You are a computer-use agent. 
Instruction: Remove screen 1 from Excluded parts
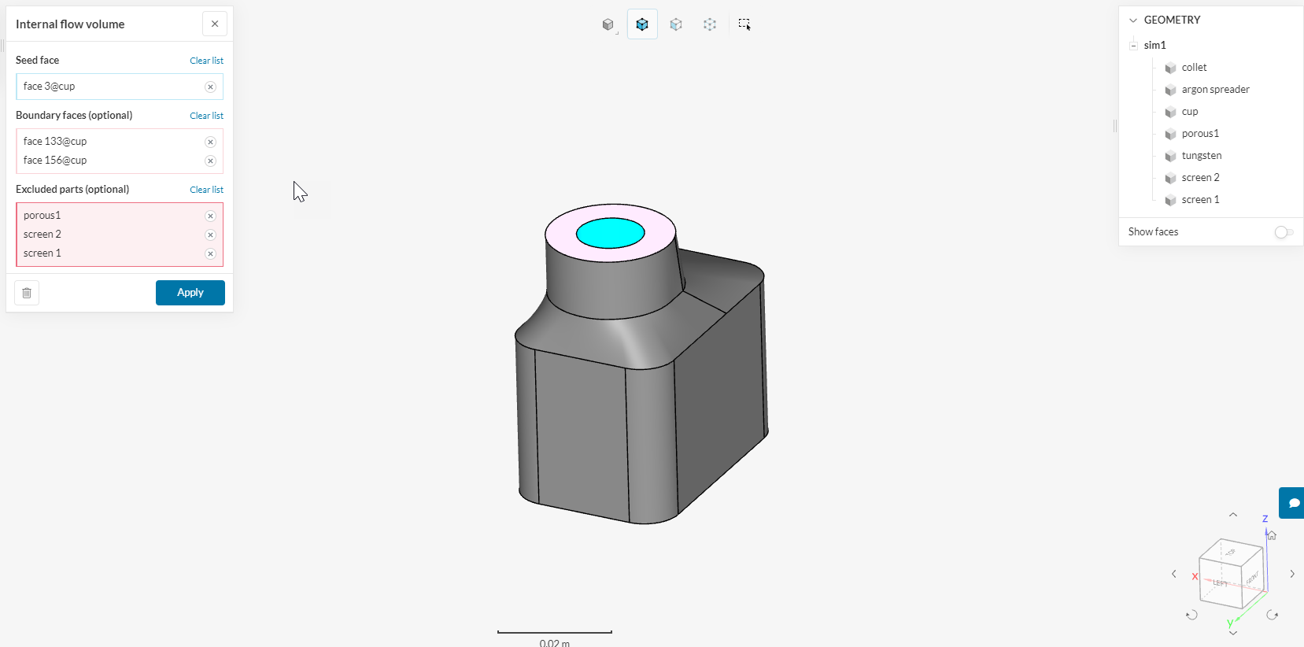[210, 253]
